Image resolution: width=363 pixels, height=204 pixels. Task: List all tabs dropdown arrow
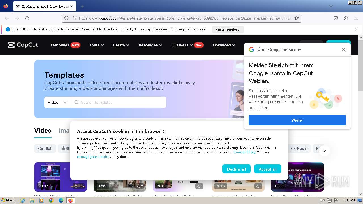(331, 6)
